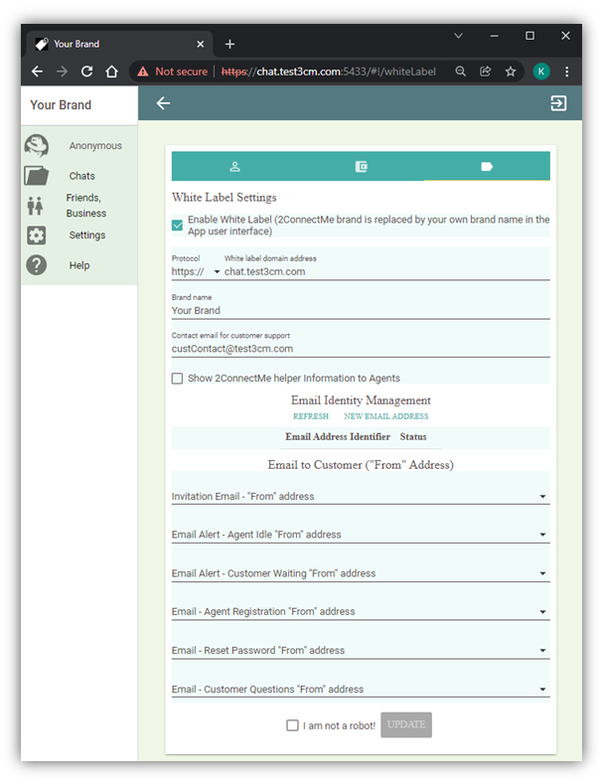Click the Your Brand title in sidebar header
Screen dimensions: 599x783
(61, 105)
